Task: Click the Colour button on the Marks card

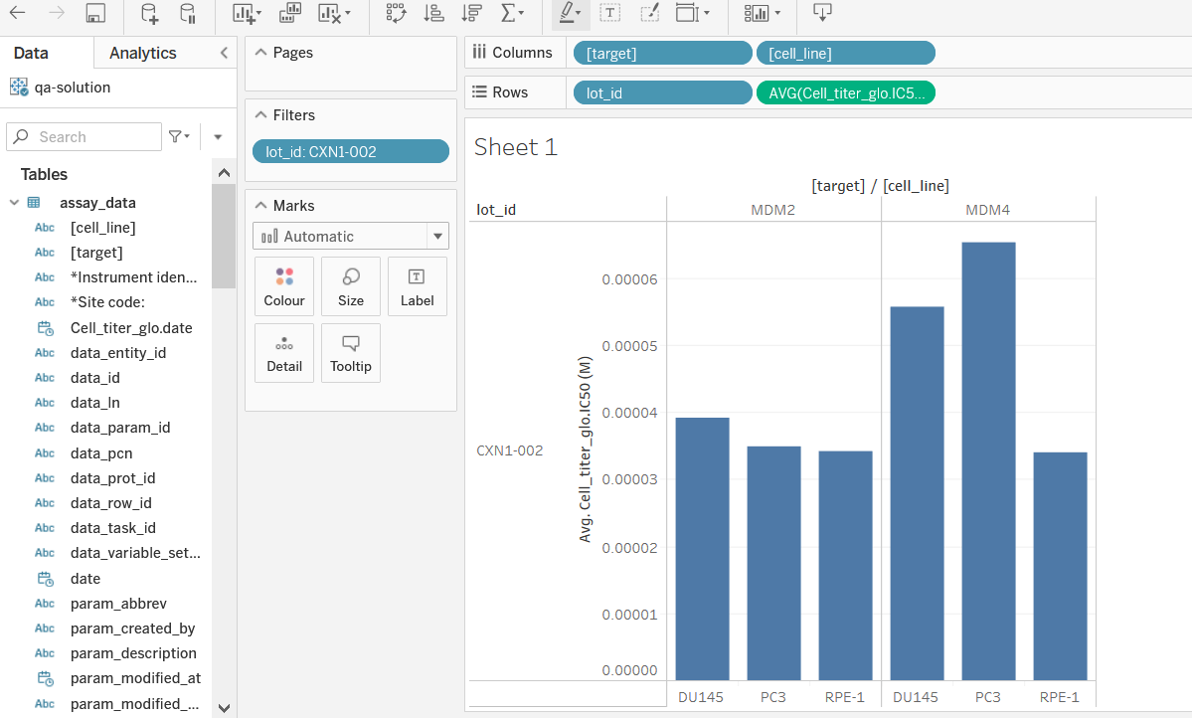Action: pos(283,286)
